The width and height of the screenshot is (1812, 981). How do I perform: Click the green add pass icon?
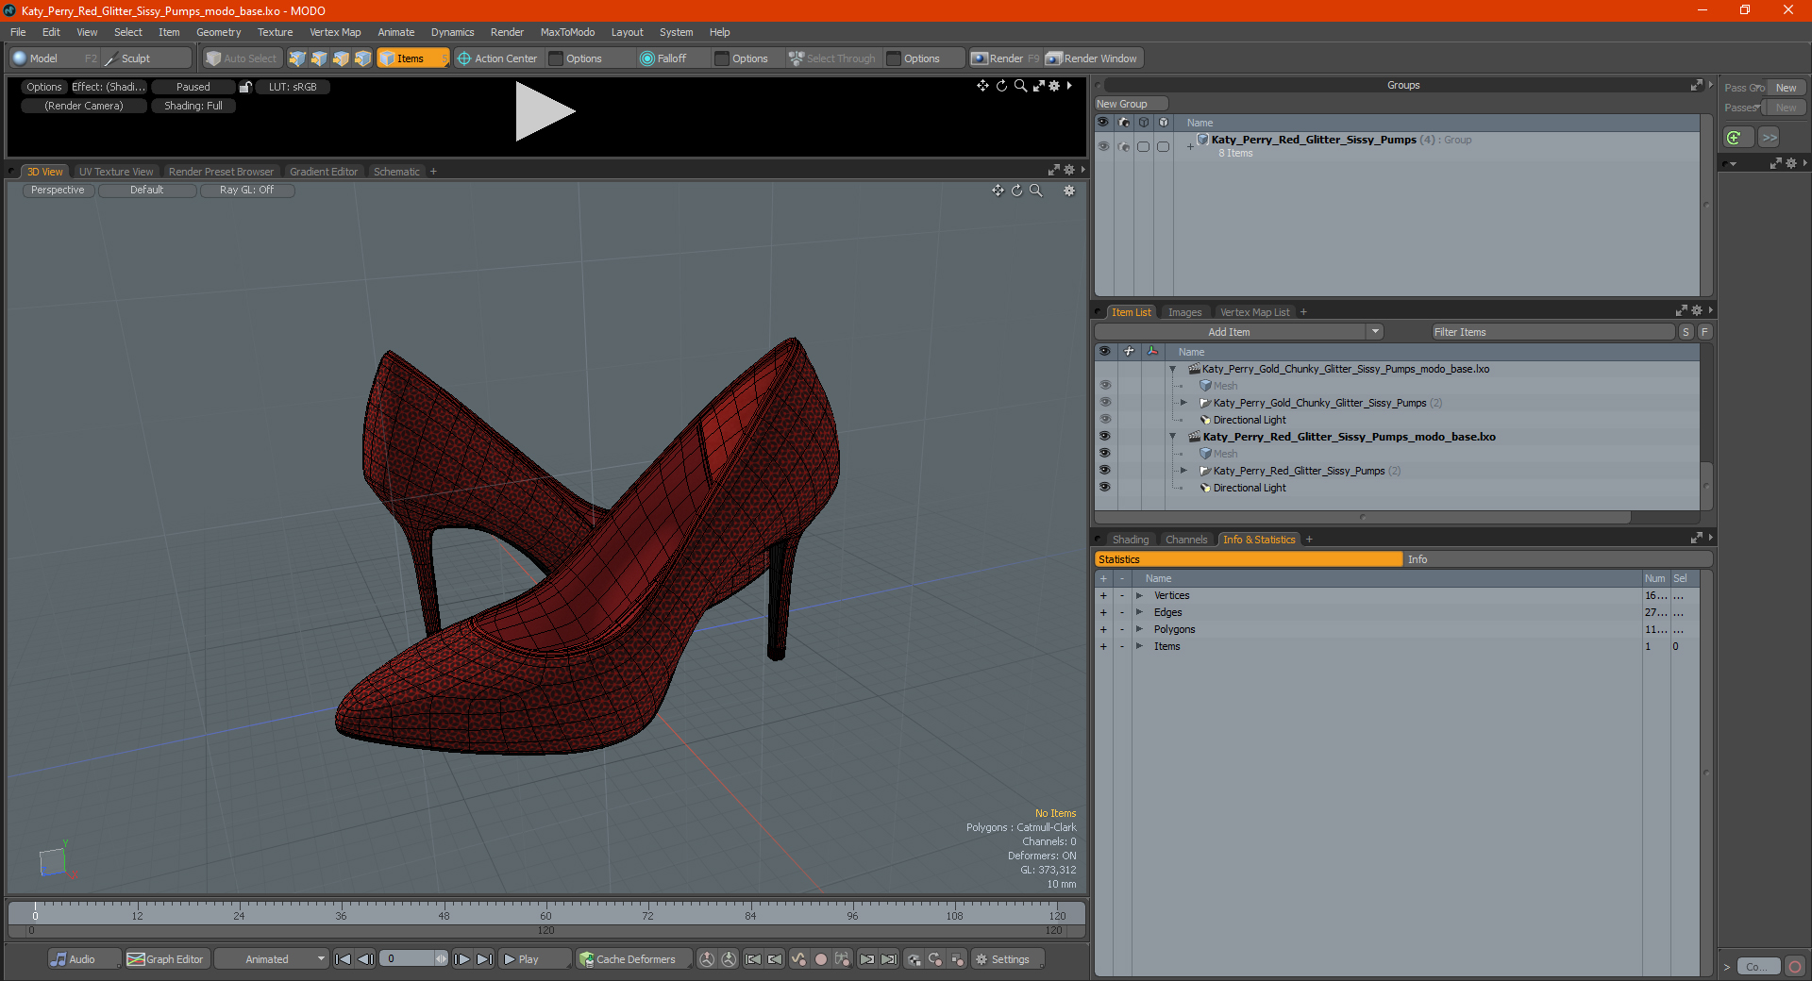1735,138
